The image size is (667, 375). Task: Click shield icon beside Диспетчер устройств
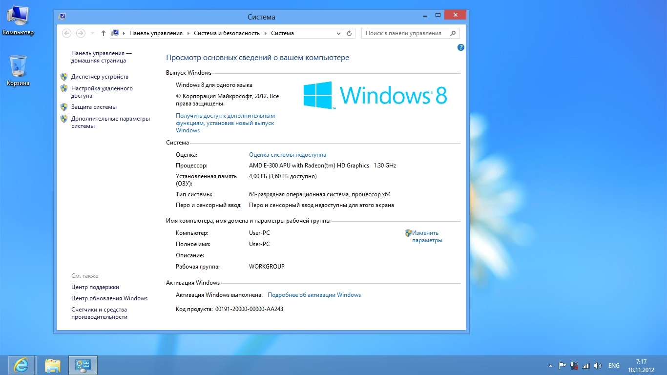point(64,77)
